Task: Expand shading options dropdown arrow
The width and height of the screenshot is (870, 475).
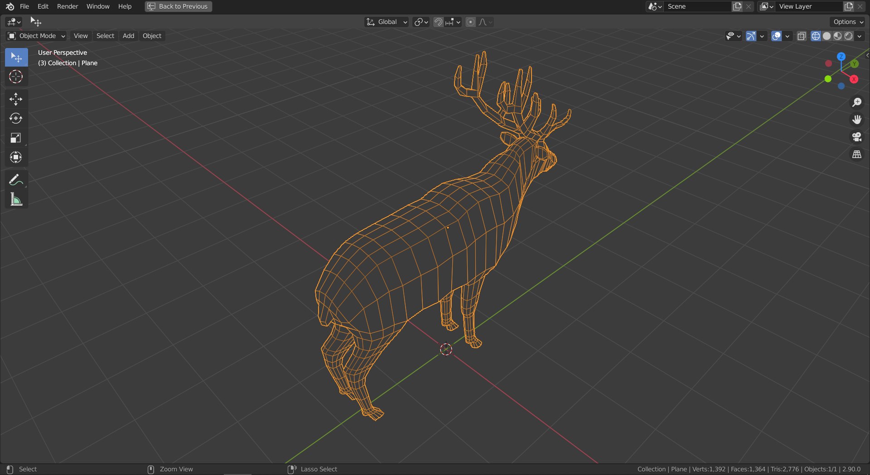Action: click(x=860, y=36)
